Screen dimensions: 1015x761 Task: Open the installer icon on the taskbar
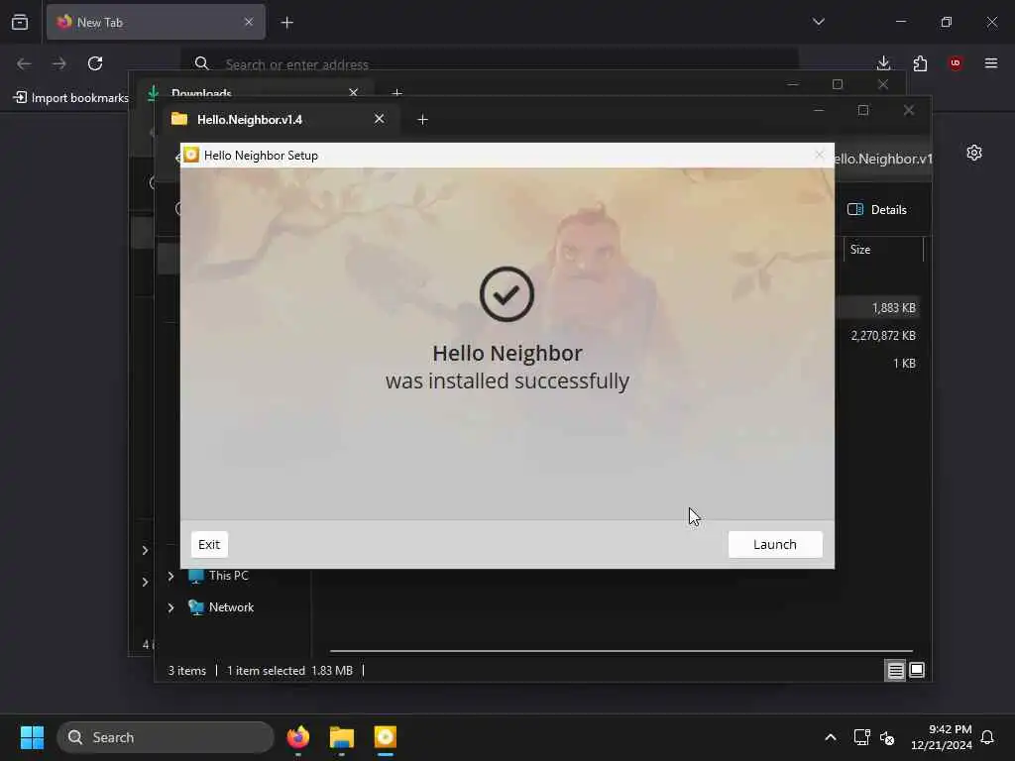click(386, 737)
